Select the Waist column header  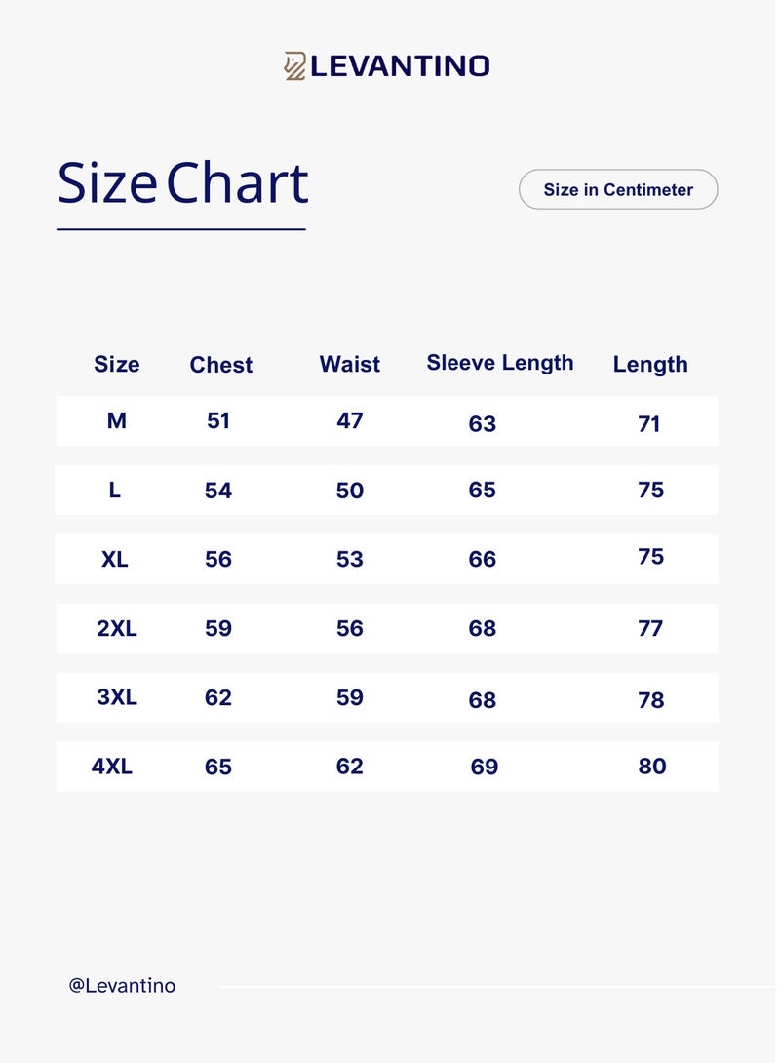(349, 364)
